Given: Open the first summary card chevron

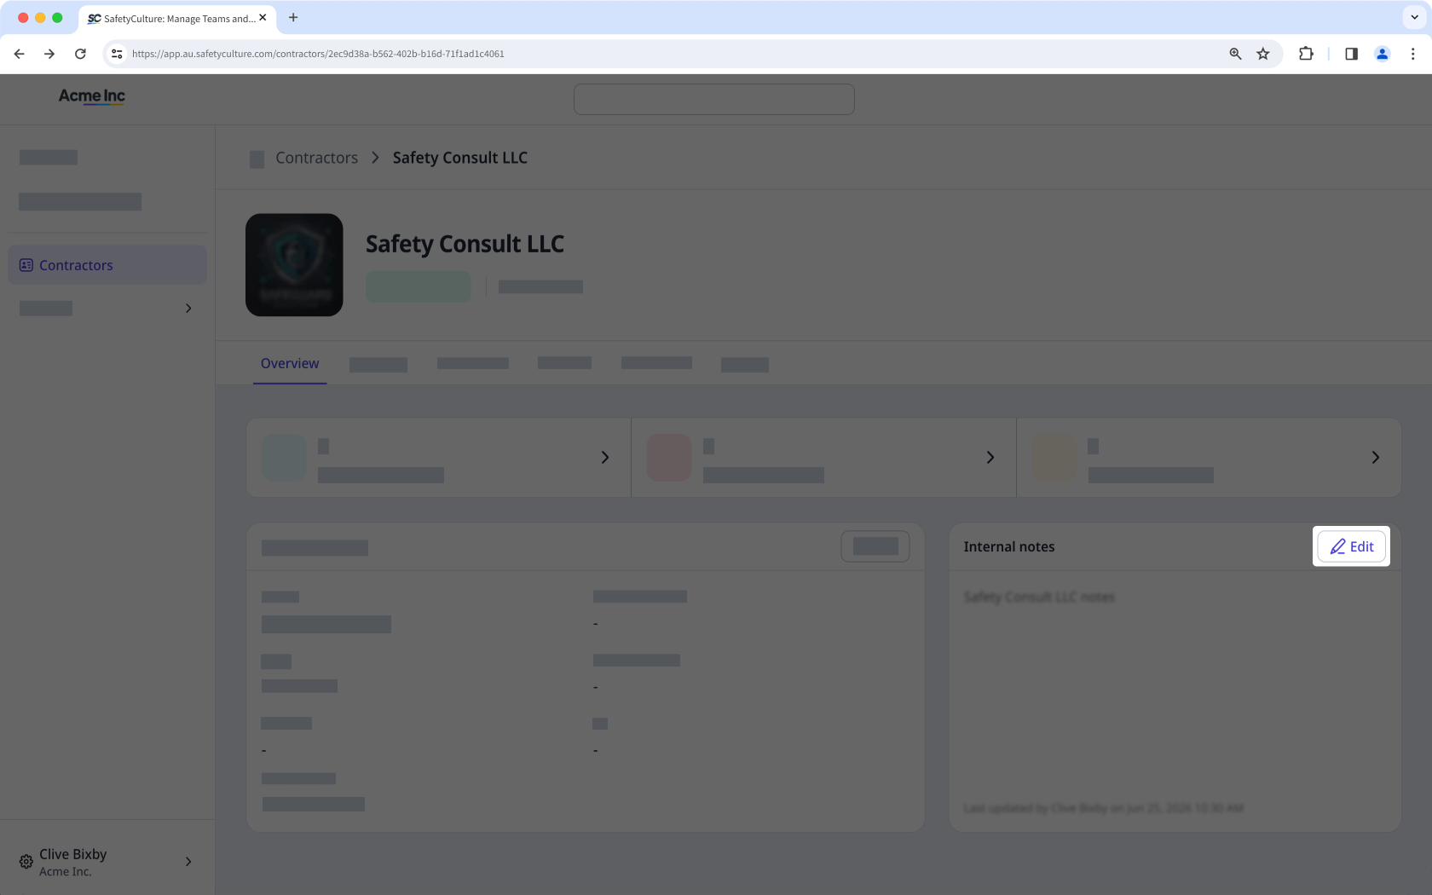Looking at the screenshot, I should 605,458.
